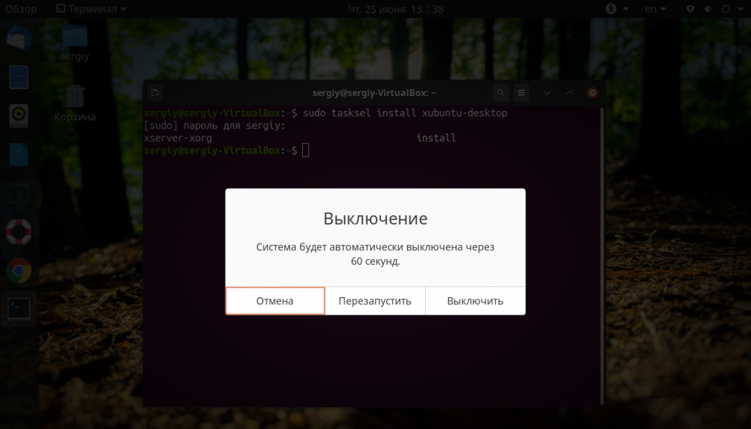Launch Rhythmbox music player from the dock
The width and height of the screenshot is (751, 429).
click(19, 115)
